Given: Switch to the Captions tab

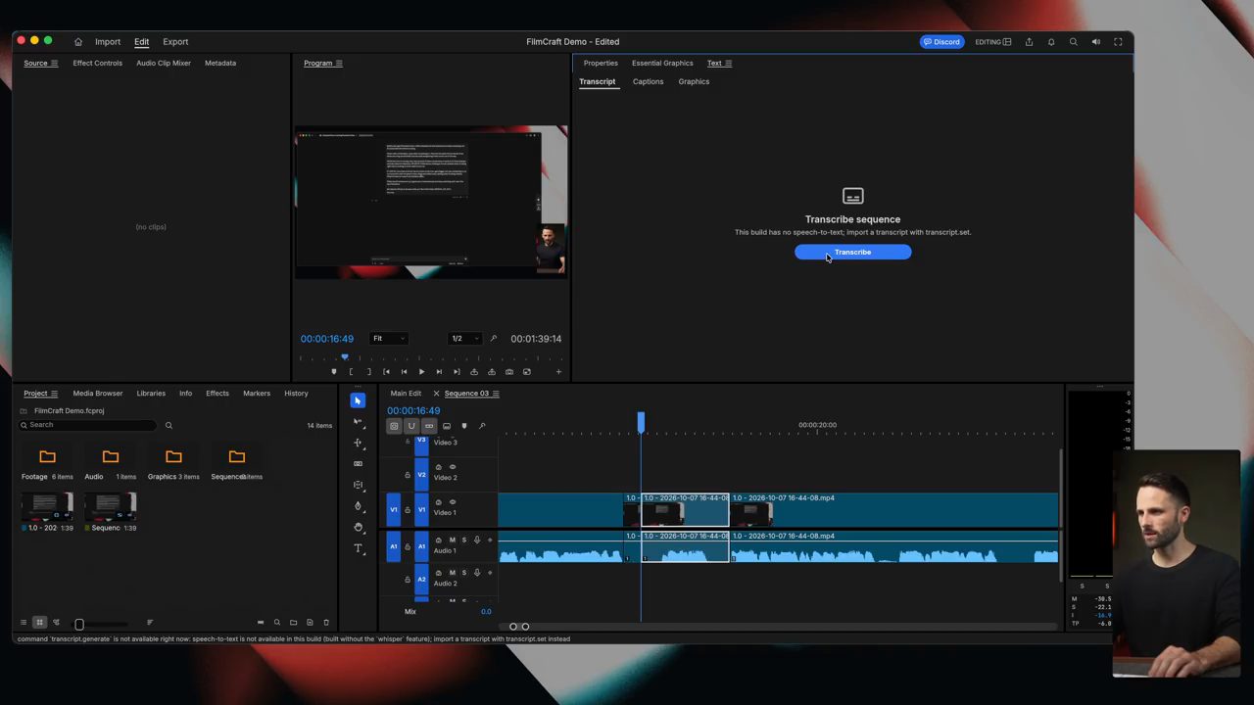Looking at the screenshot, I should click(648, 81).
